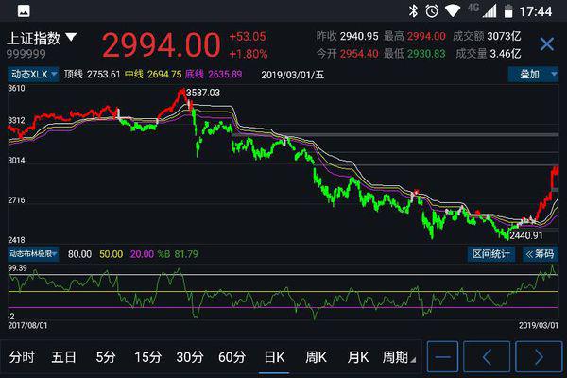Close the chart with the blue X
The width and height of the screenshot is (567, 378).
546,44
